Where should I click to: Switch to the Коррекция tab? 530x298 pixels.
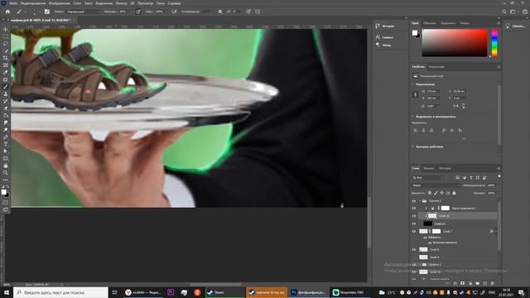click(x=436, y=67)
